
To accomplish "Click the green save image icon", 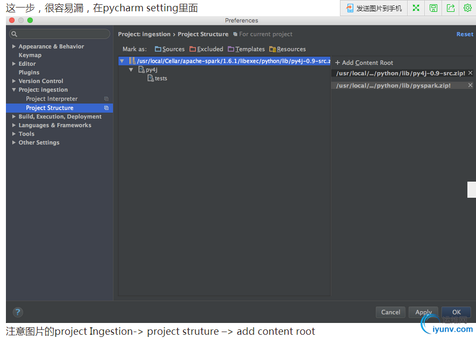I will pyautogui.click(x=433, y=8).
